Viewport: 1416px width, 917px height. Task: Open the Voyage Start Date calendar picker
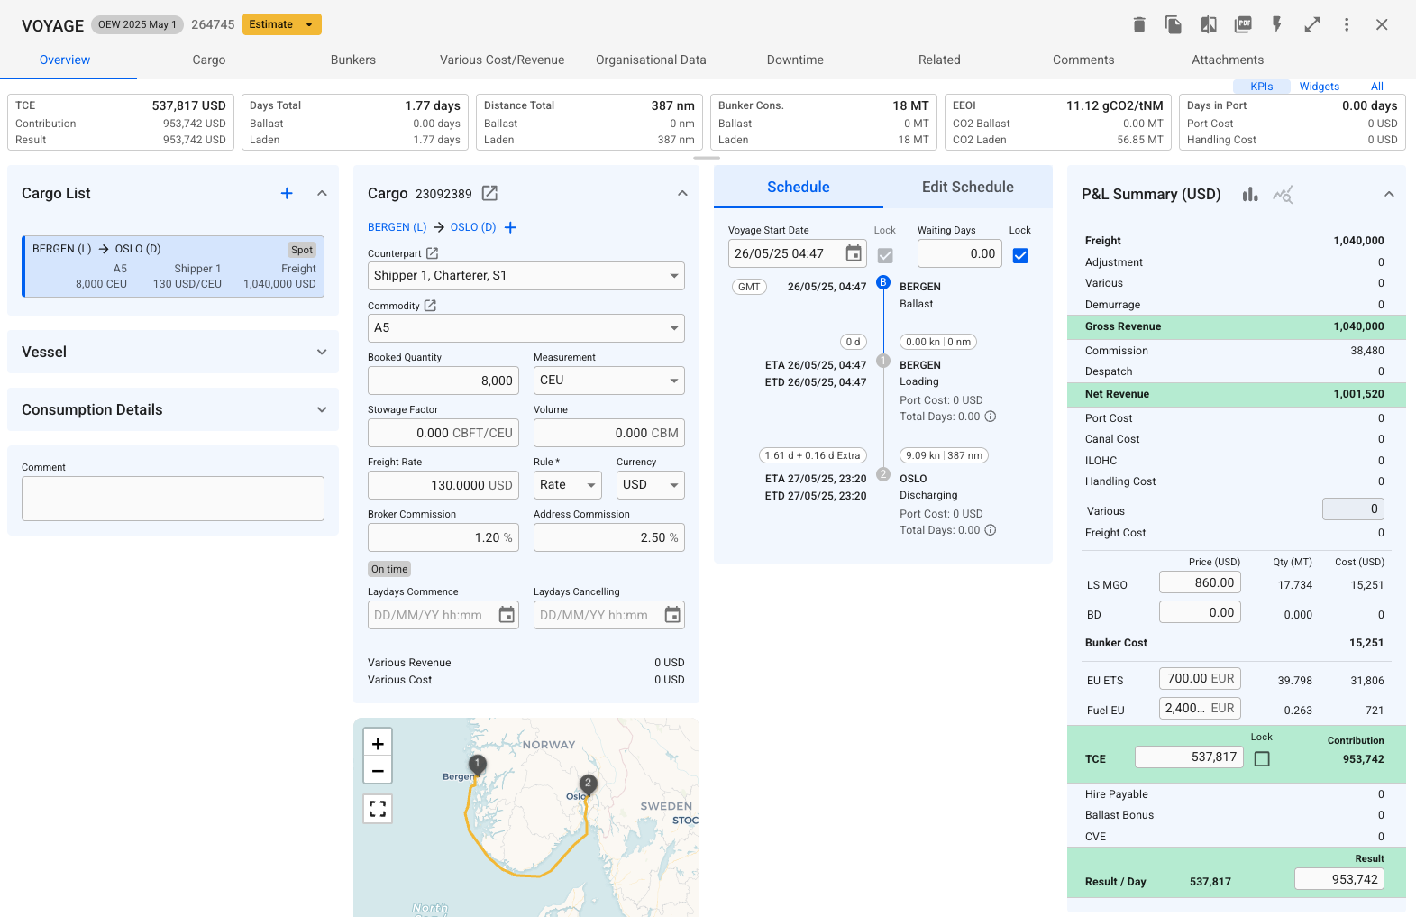point(853,253)
